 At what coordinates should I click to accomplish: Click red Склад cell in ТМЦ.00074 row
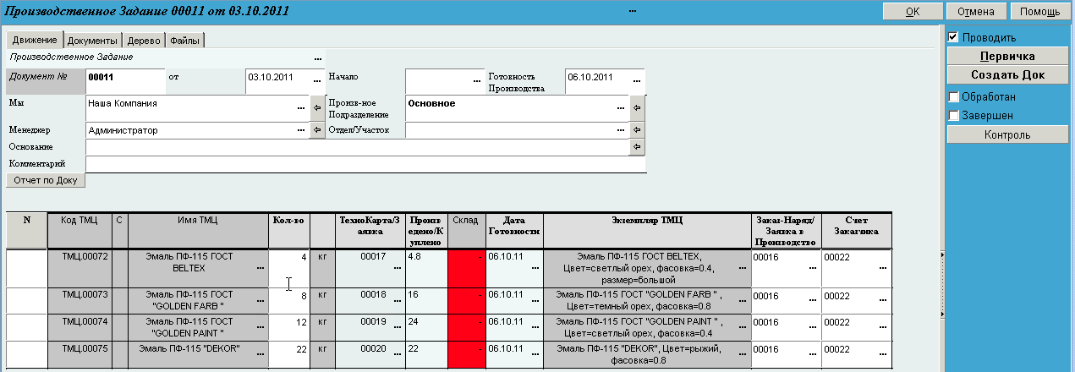click(466, 326)
